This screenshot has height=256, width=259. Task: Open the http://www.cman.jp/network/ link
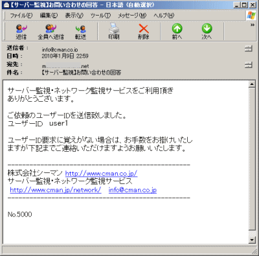point(56,190)
